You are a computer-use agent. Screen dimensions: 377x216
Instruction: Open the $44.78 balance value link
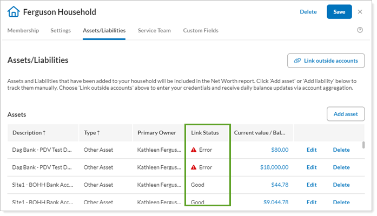pos(278,185)
